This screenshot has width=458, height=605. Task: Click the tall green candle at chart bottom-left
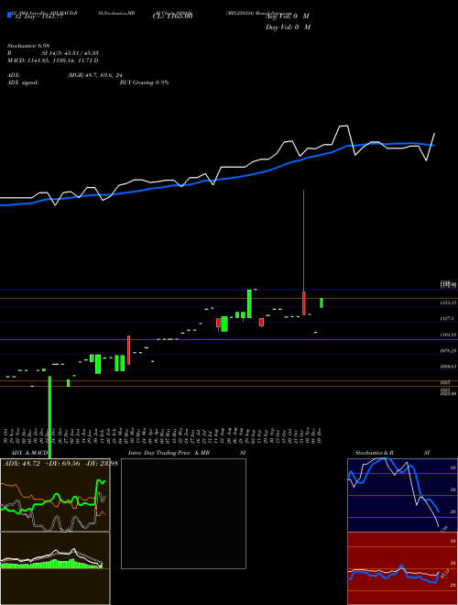(49, 417)
